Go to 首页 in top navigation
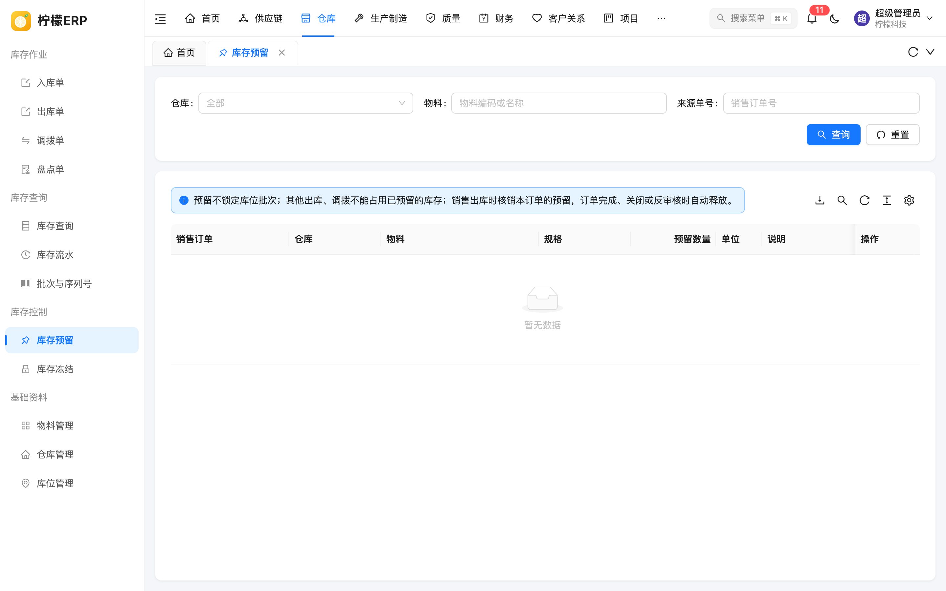 coord(202,18)
